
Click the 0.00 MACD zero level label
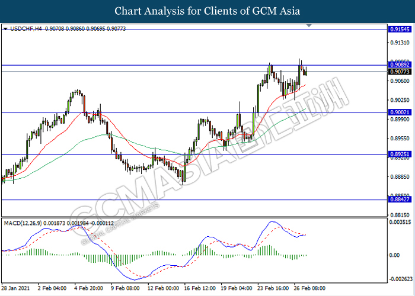pos(394,255)
